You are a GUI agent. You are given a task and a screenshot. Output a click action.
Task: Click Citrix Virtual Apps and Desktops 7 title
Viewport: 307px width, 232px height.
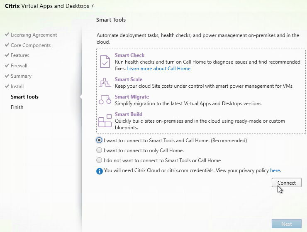[49, 6]
